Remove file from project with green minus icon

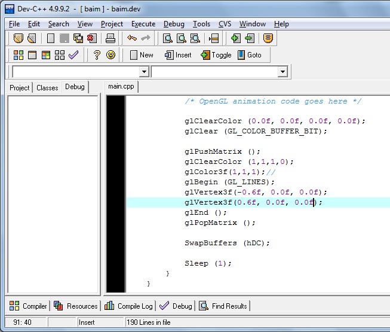250,38
